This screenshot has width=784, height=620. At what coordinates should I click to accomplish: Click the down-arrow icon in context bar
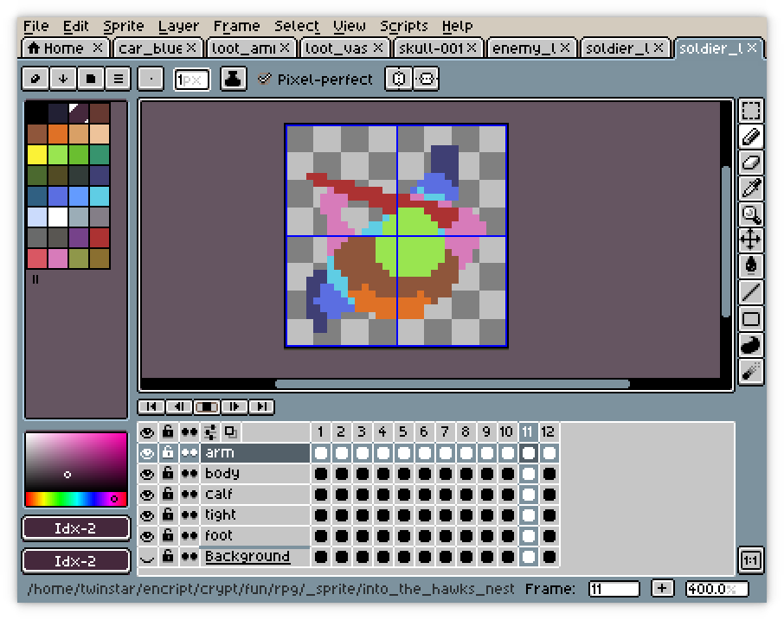click(63, 79)
